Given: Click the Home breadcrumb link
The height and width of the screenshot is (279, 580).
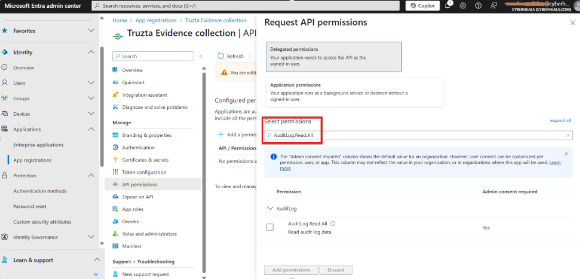Looking at the screenshot, I should click(119, 20).
